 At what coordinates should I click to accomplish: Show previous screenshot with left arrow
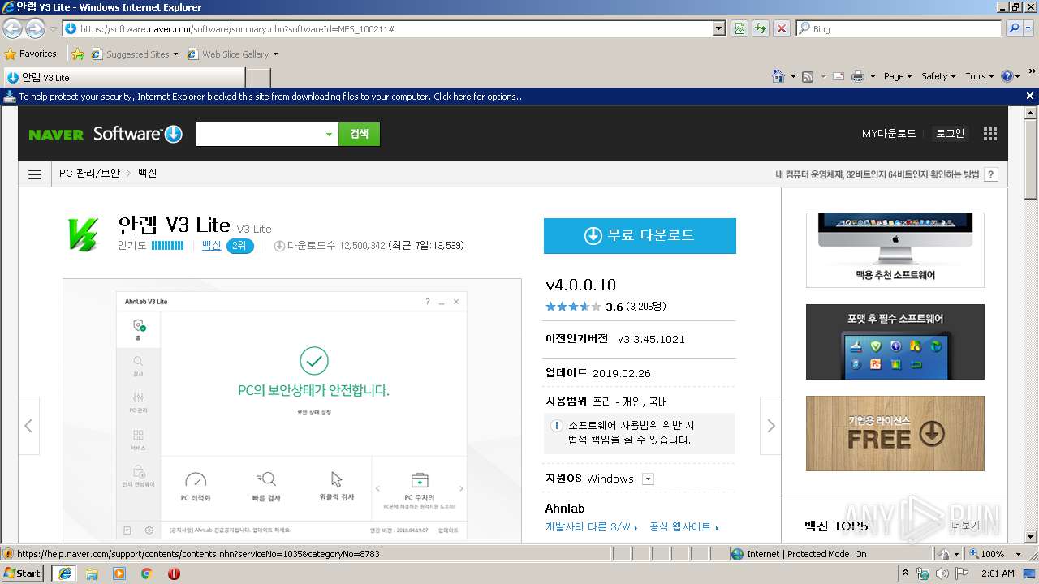pos(28,425)
